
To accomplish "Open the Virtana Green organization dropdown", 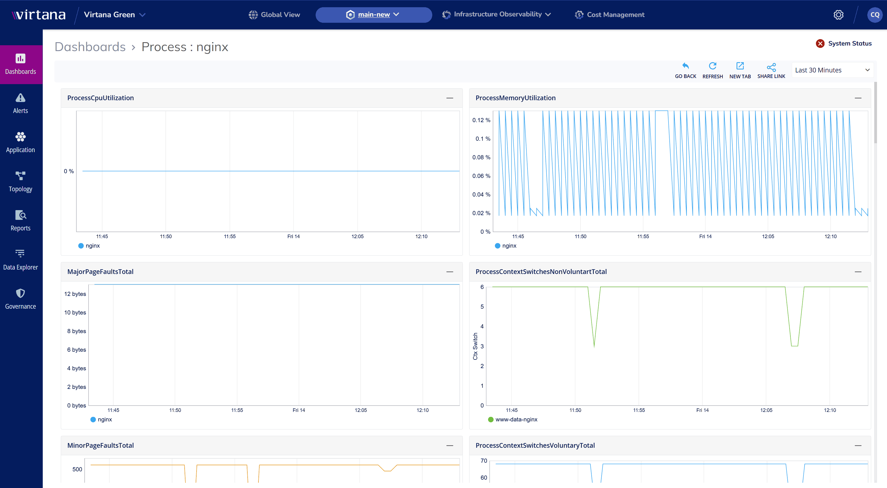I will pyautogui.click(x=115, y=14).
